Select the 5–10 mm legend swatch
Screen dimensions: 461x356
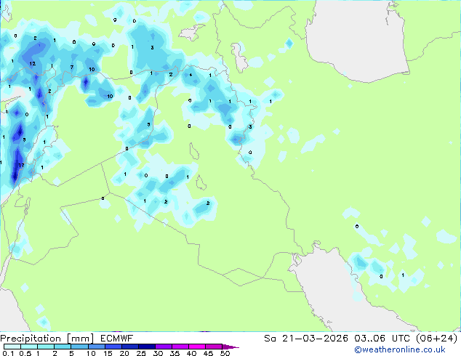[79, 347]
